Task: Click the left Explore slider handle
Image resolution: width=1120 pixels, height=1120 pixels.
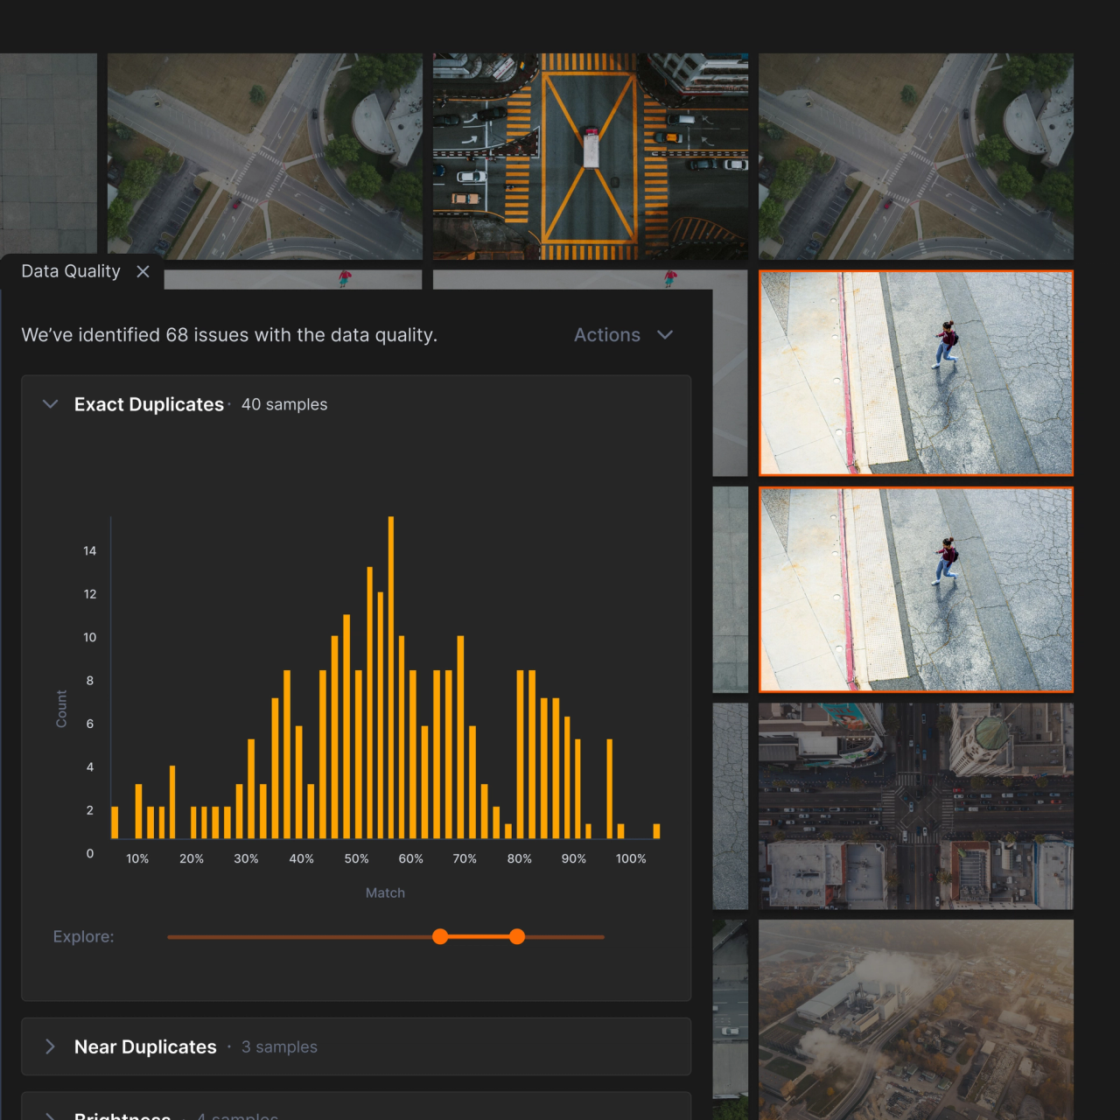Action: tap(440, 937)
